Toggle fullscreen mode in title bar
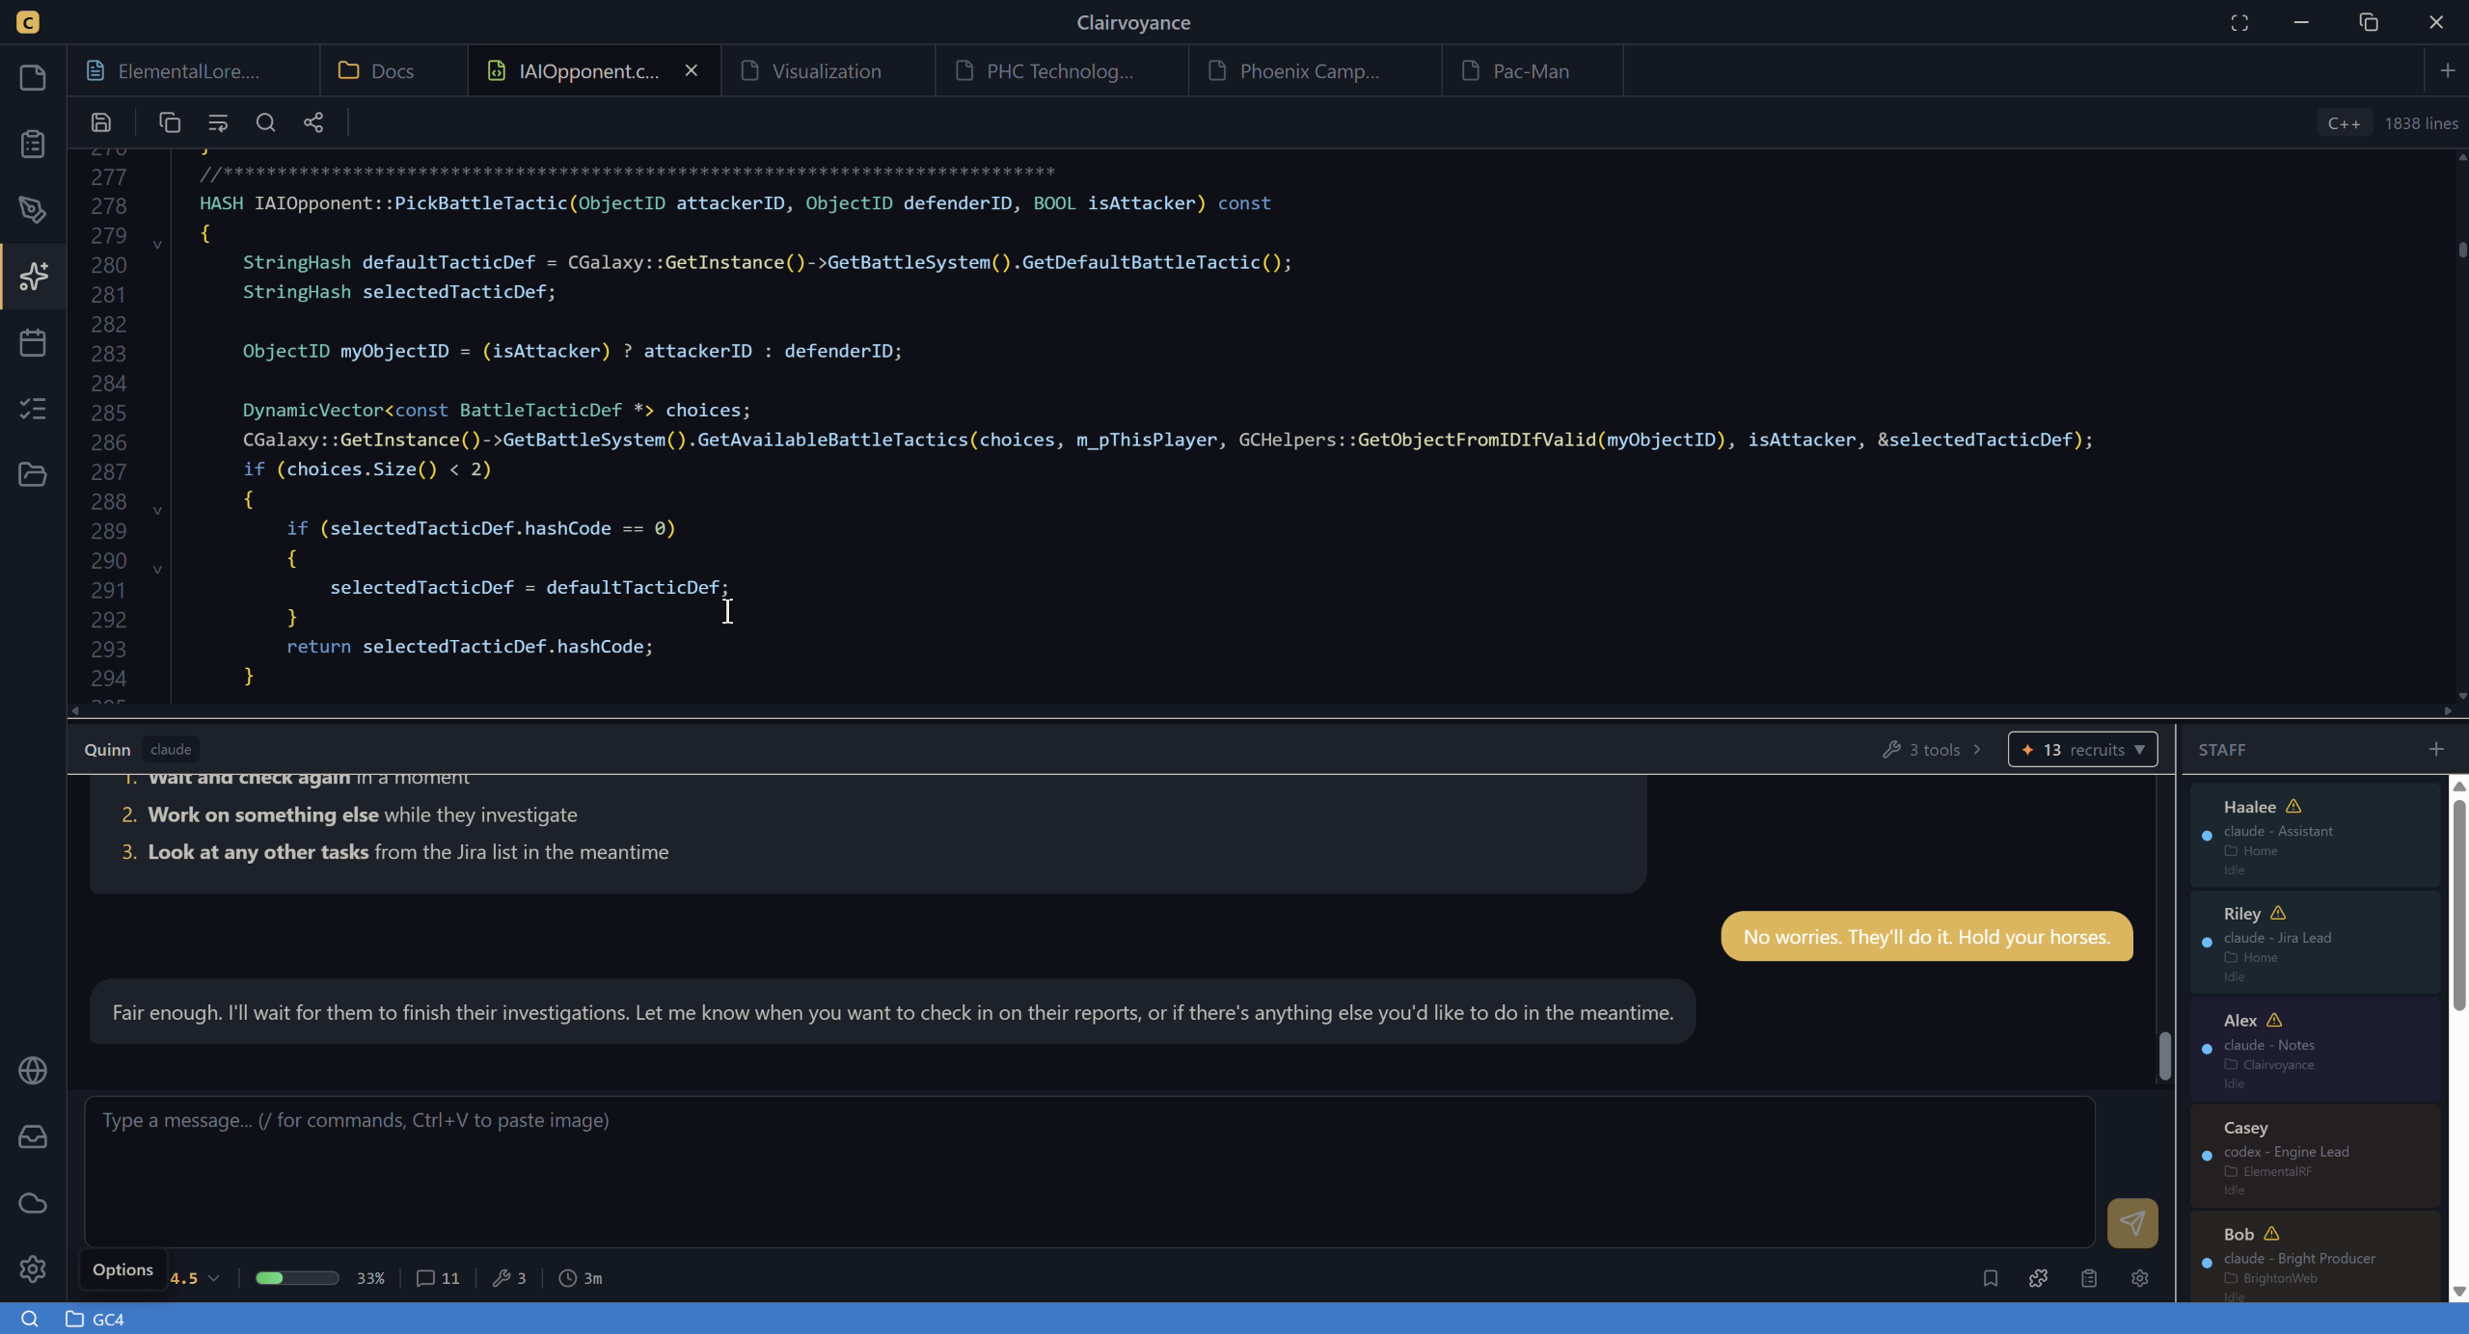The height and width of the screenshot is (1334, 2469). [x=2239, y=22]
